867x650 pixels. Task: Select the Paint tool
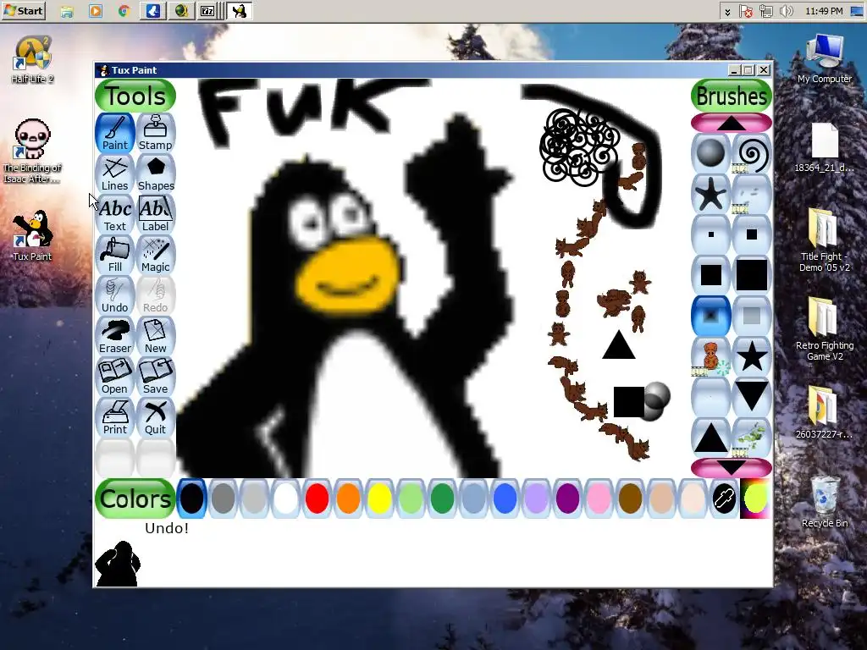115,133
